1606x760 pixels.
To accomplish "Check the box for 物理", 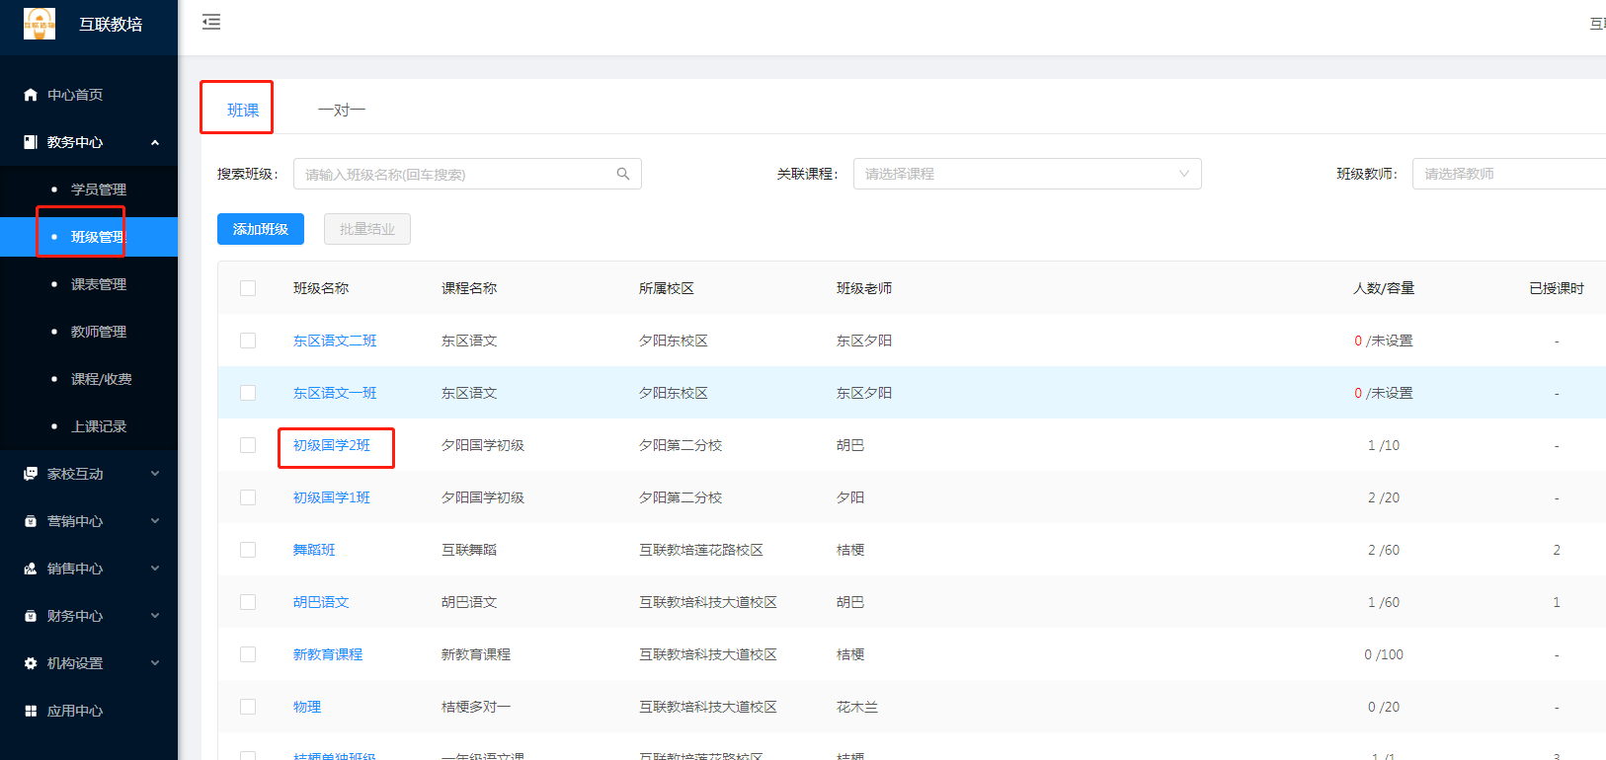I will 248,707.
